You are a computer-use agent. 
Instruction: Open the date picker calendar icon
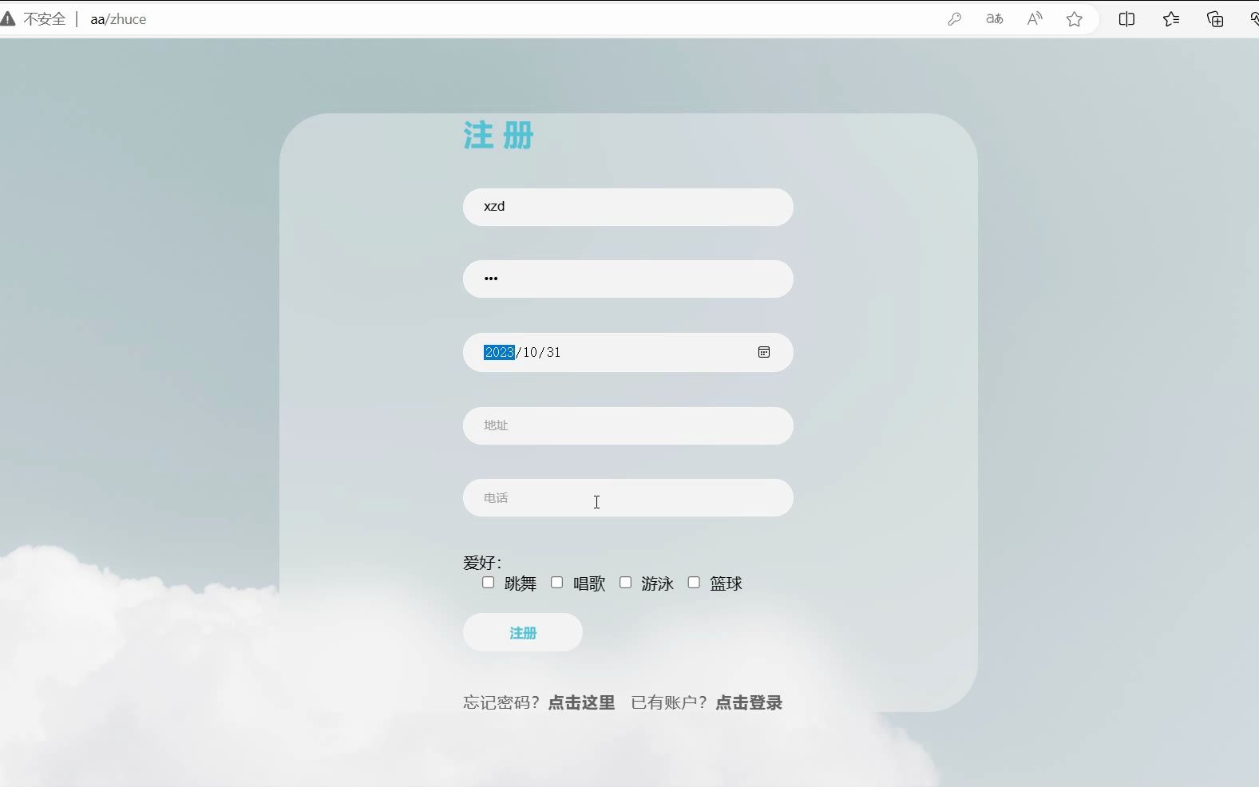tap(764, 352)
